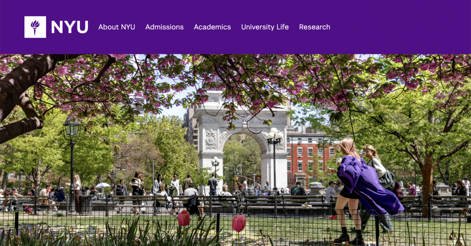Click empty purple header area at right
The image size is (471, 246).
pos(400,27)
